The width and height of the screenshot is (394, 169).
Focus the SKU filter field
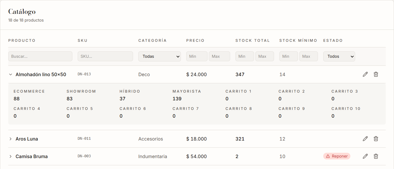click(x=105, y=56)
